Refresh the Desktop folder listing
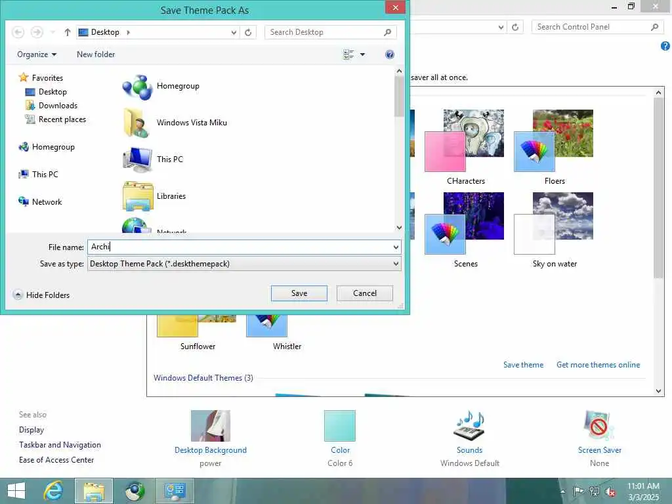 [x=248, y=32]
